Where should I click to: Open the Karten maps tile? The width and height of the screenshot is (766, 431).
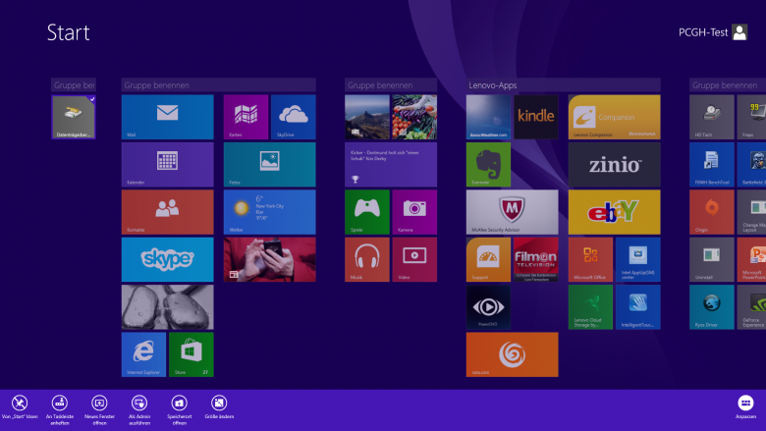tap(246, 117)
